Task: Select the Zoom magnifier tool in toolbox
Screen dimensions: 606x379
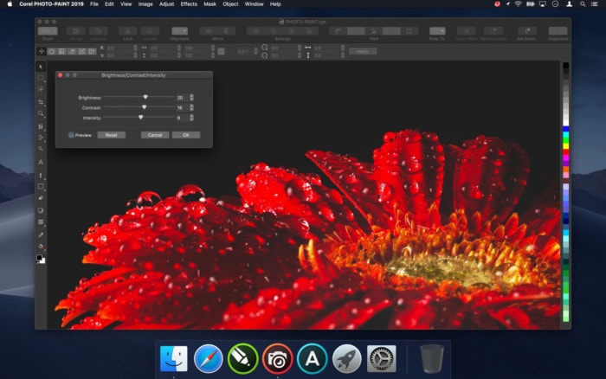Action: click(41, 113)
